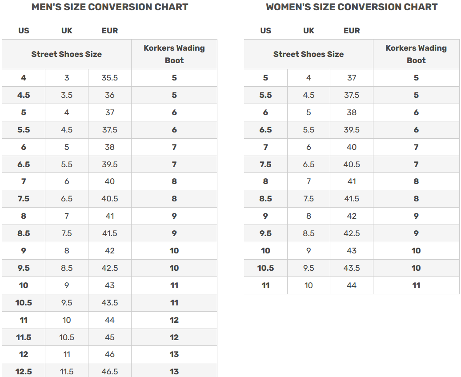Viewport: 461px width, 377px height.
Task: Select the men's UK column header
Action: pyautogui.click(x=67, y=31)
